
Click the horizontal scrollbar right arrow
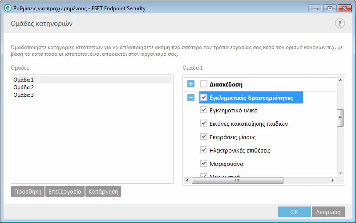333,180
